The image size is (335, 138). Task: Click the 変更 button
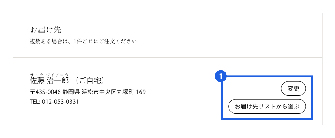293,89
